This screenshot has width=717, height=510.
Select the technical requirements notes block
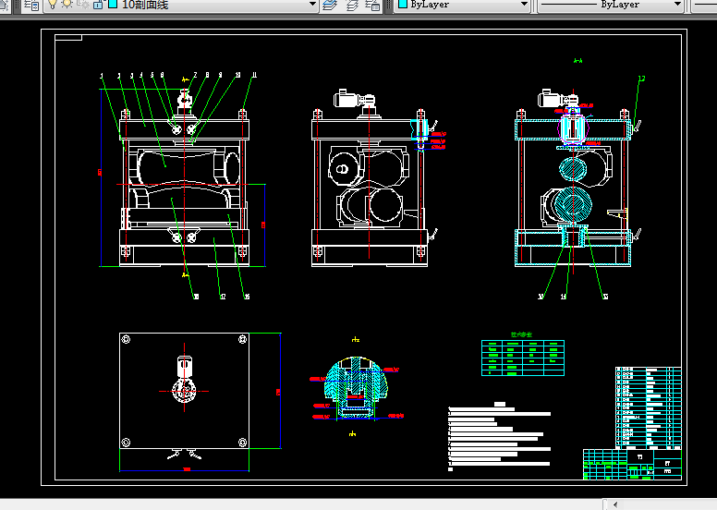tap(499, 436)
